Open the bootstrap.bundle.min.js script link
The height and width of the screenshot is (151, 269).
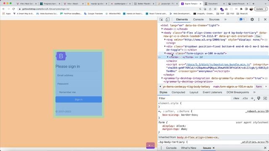(x=218, y=65)
